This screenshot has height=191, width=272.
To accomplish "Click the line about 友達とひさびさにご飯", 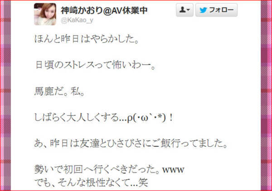I will click(131, 144).
